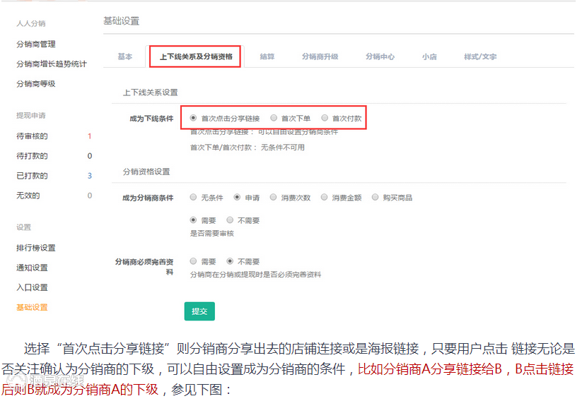
Task: Select 需要 for 分销商必须完善资料
Action: tap(193, 261)
